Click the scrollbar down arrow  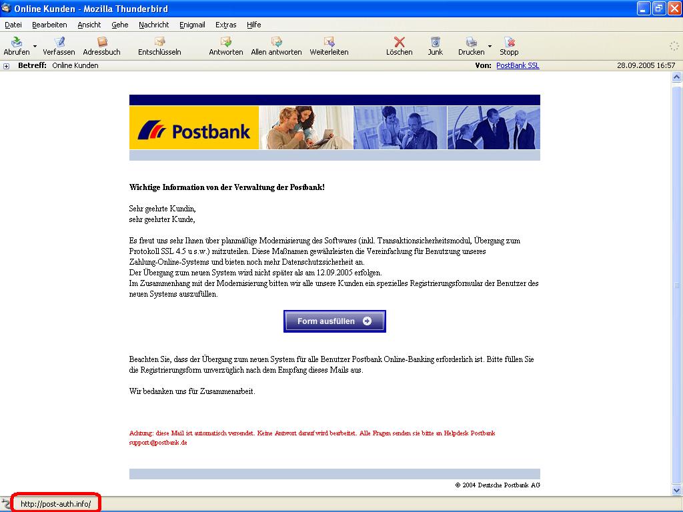(x=676, y=490)
